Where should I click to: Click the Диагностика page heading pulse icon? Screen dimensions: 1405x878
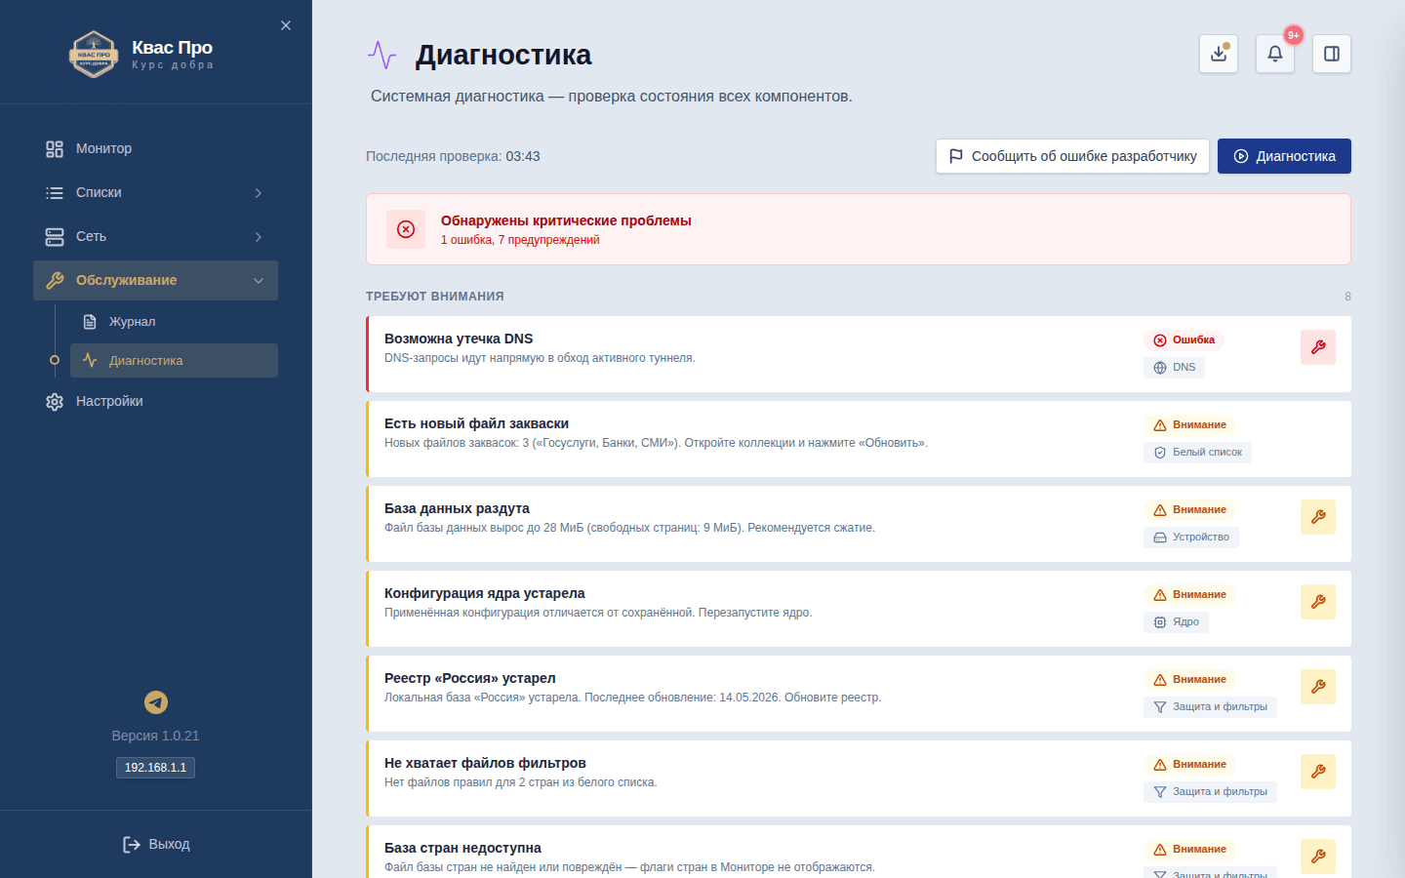pyautogui.click(x=381, y=55)
